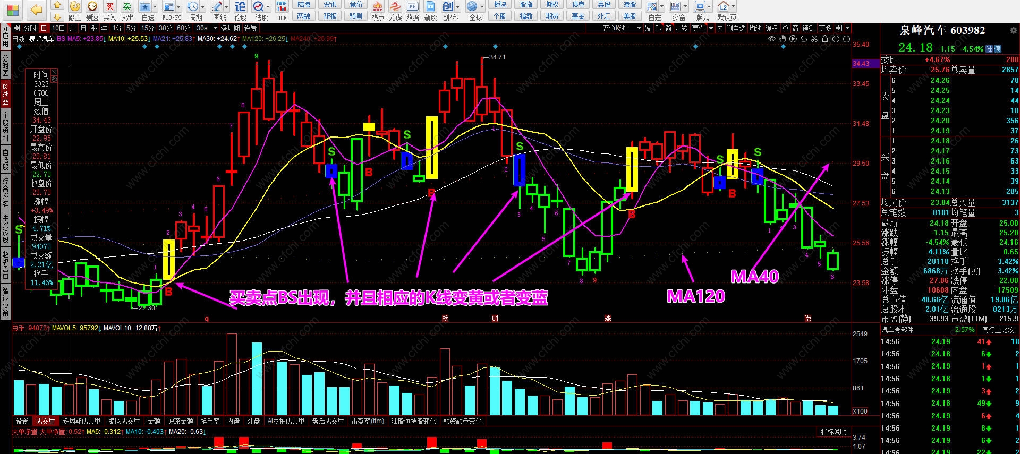Click the 买入 buy icon

[109, 6]
